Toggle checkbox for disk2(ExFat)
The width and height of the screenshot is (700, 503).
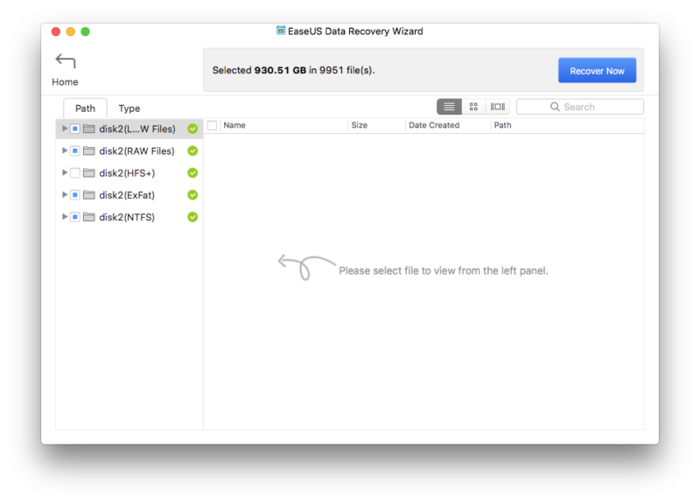75,195
